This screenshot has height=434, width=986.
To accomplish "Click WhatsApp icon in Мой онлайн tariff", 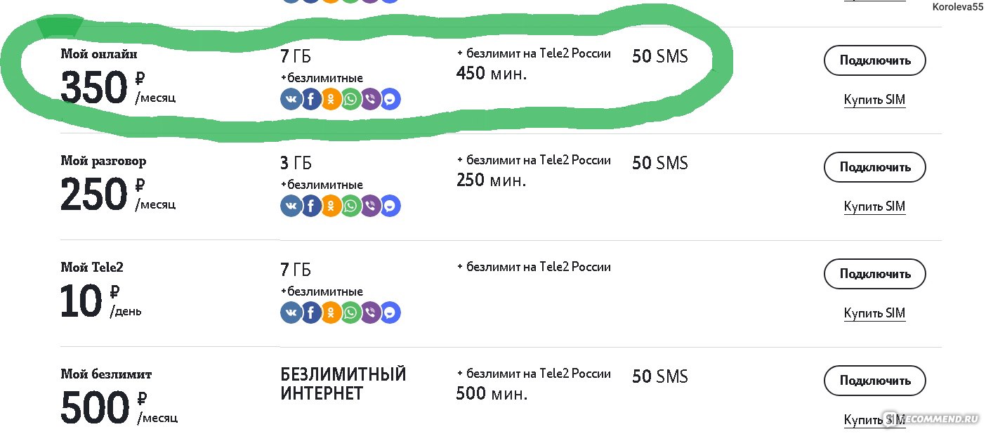I will [351, 99].
